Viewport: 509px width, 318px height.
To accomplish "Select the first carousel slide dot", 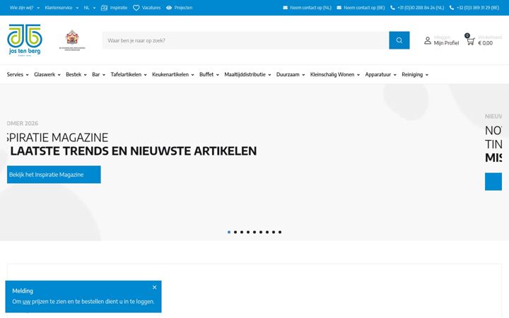I will click(229, 232).
